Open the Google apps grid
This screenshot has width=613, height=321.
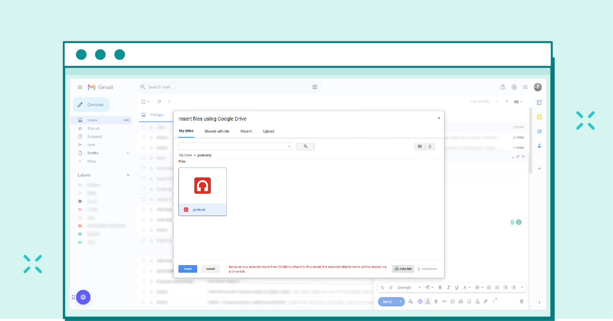pyautogui.click(x=525, y=87)
